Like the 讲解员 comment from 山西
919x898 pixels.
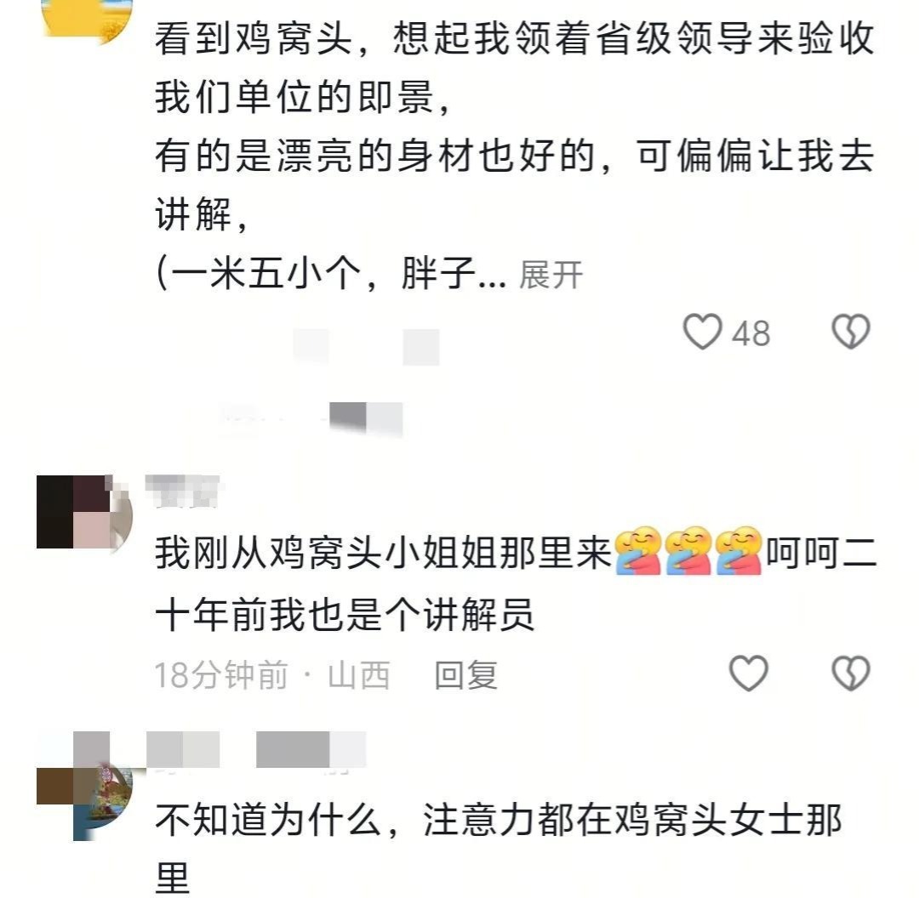(749, 673)
